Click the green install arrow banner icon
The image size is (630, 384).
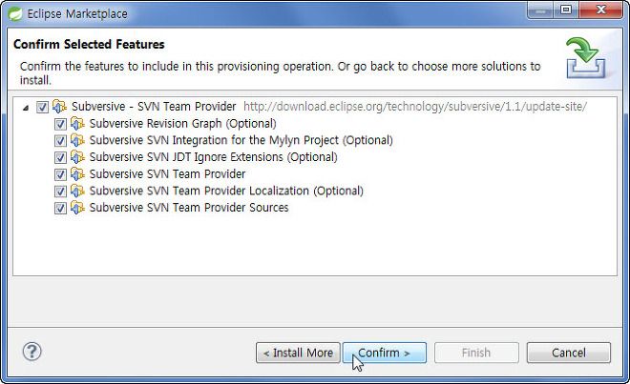point(586,58)
